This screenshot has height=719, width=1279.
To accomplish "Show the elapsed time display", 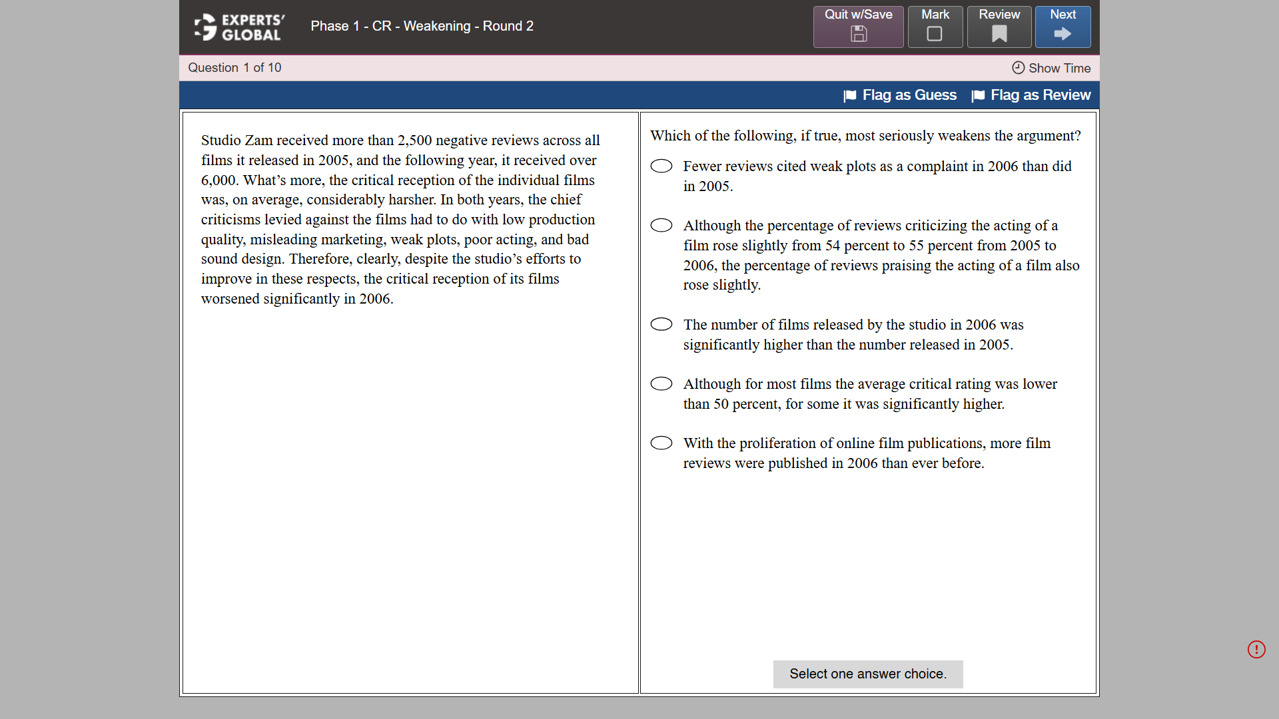I will click(x=1058, y=68).
